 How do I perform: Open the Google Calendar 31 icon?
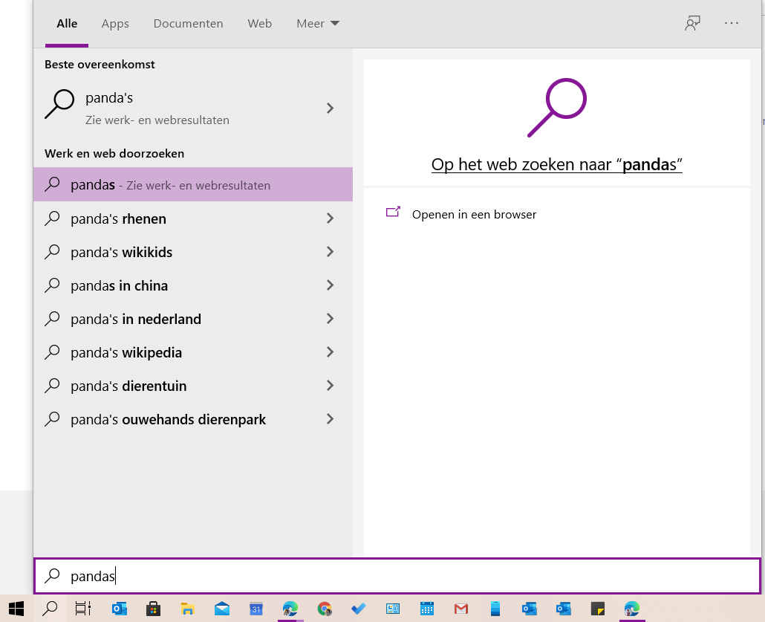point(255,609)
